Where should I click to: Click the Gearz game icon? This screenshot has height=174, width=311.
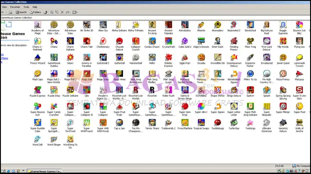click(x=70, y=58)
